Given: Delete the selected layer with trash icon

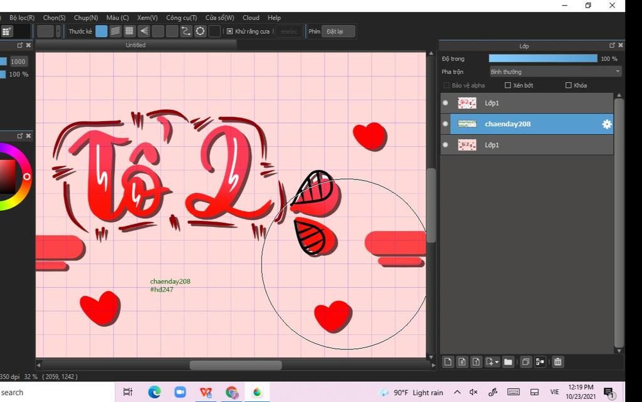Looking at the screenshot, I should 557,362.
